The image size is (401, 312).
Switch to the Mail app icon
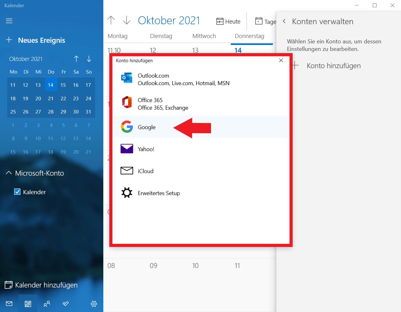click(x=9, y=304)
